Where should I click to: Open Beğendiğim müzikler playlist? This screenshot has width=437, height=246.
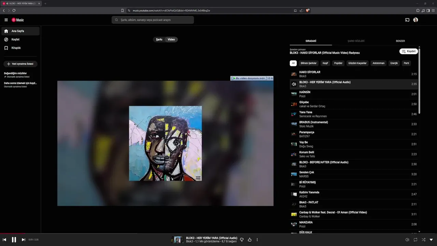click(x=20, y=75)
